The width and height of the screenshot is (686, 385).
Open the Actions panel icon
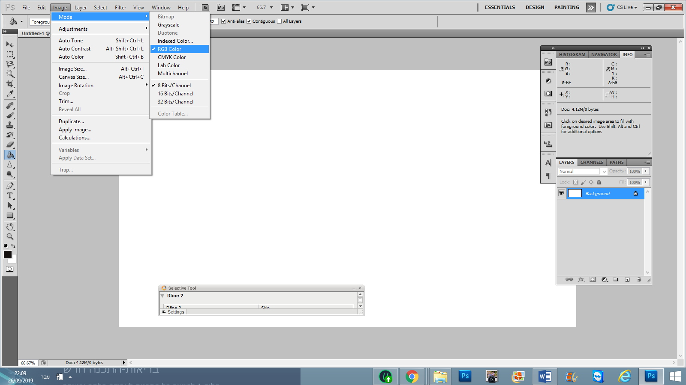point(548,125)
